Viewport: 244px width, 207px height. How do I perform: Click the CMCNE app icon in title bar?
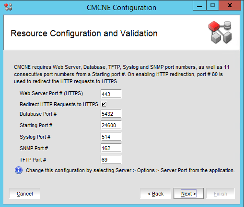pos(8,7)
